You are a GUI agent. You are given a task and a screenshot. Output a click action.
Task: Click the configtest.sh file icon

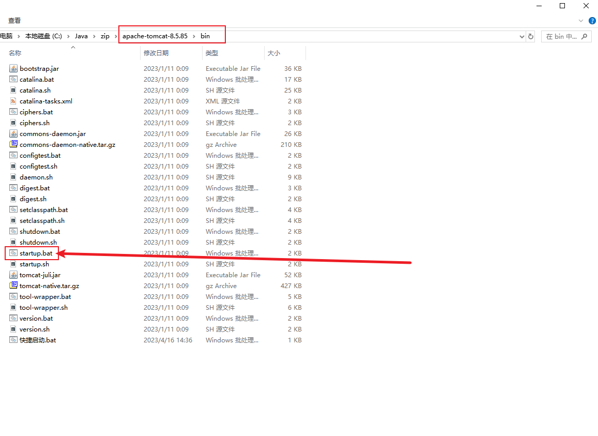(x=13, y=167)
